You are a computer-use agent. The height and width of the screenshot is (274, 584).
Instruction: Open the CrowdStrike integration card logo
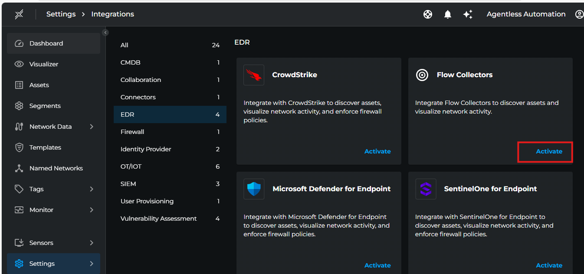click(254, 75)
